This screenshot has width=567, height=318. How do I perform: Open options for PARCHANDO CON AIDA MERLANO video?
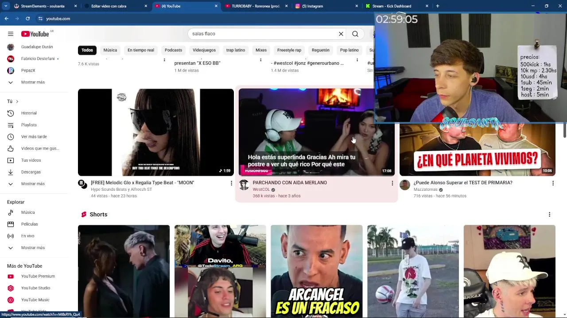click(x=392, y=183)
